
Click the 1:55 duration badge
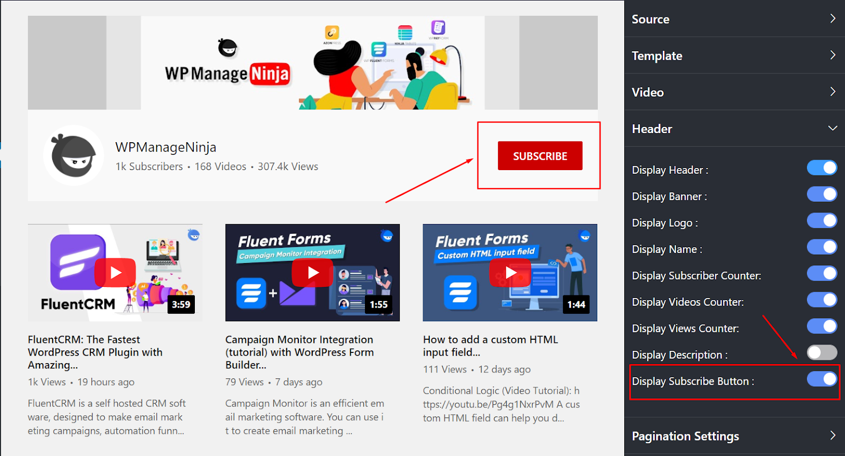[x=379, y=304]
